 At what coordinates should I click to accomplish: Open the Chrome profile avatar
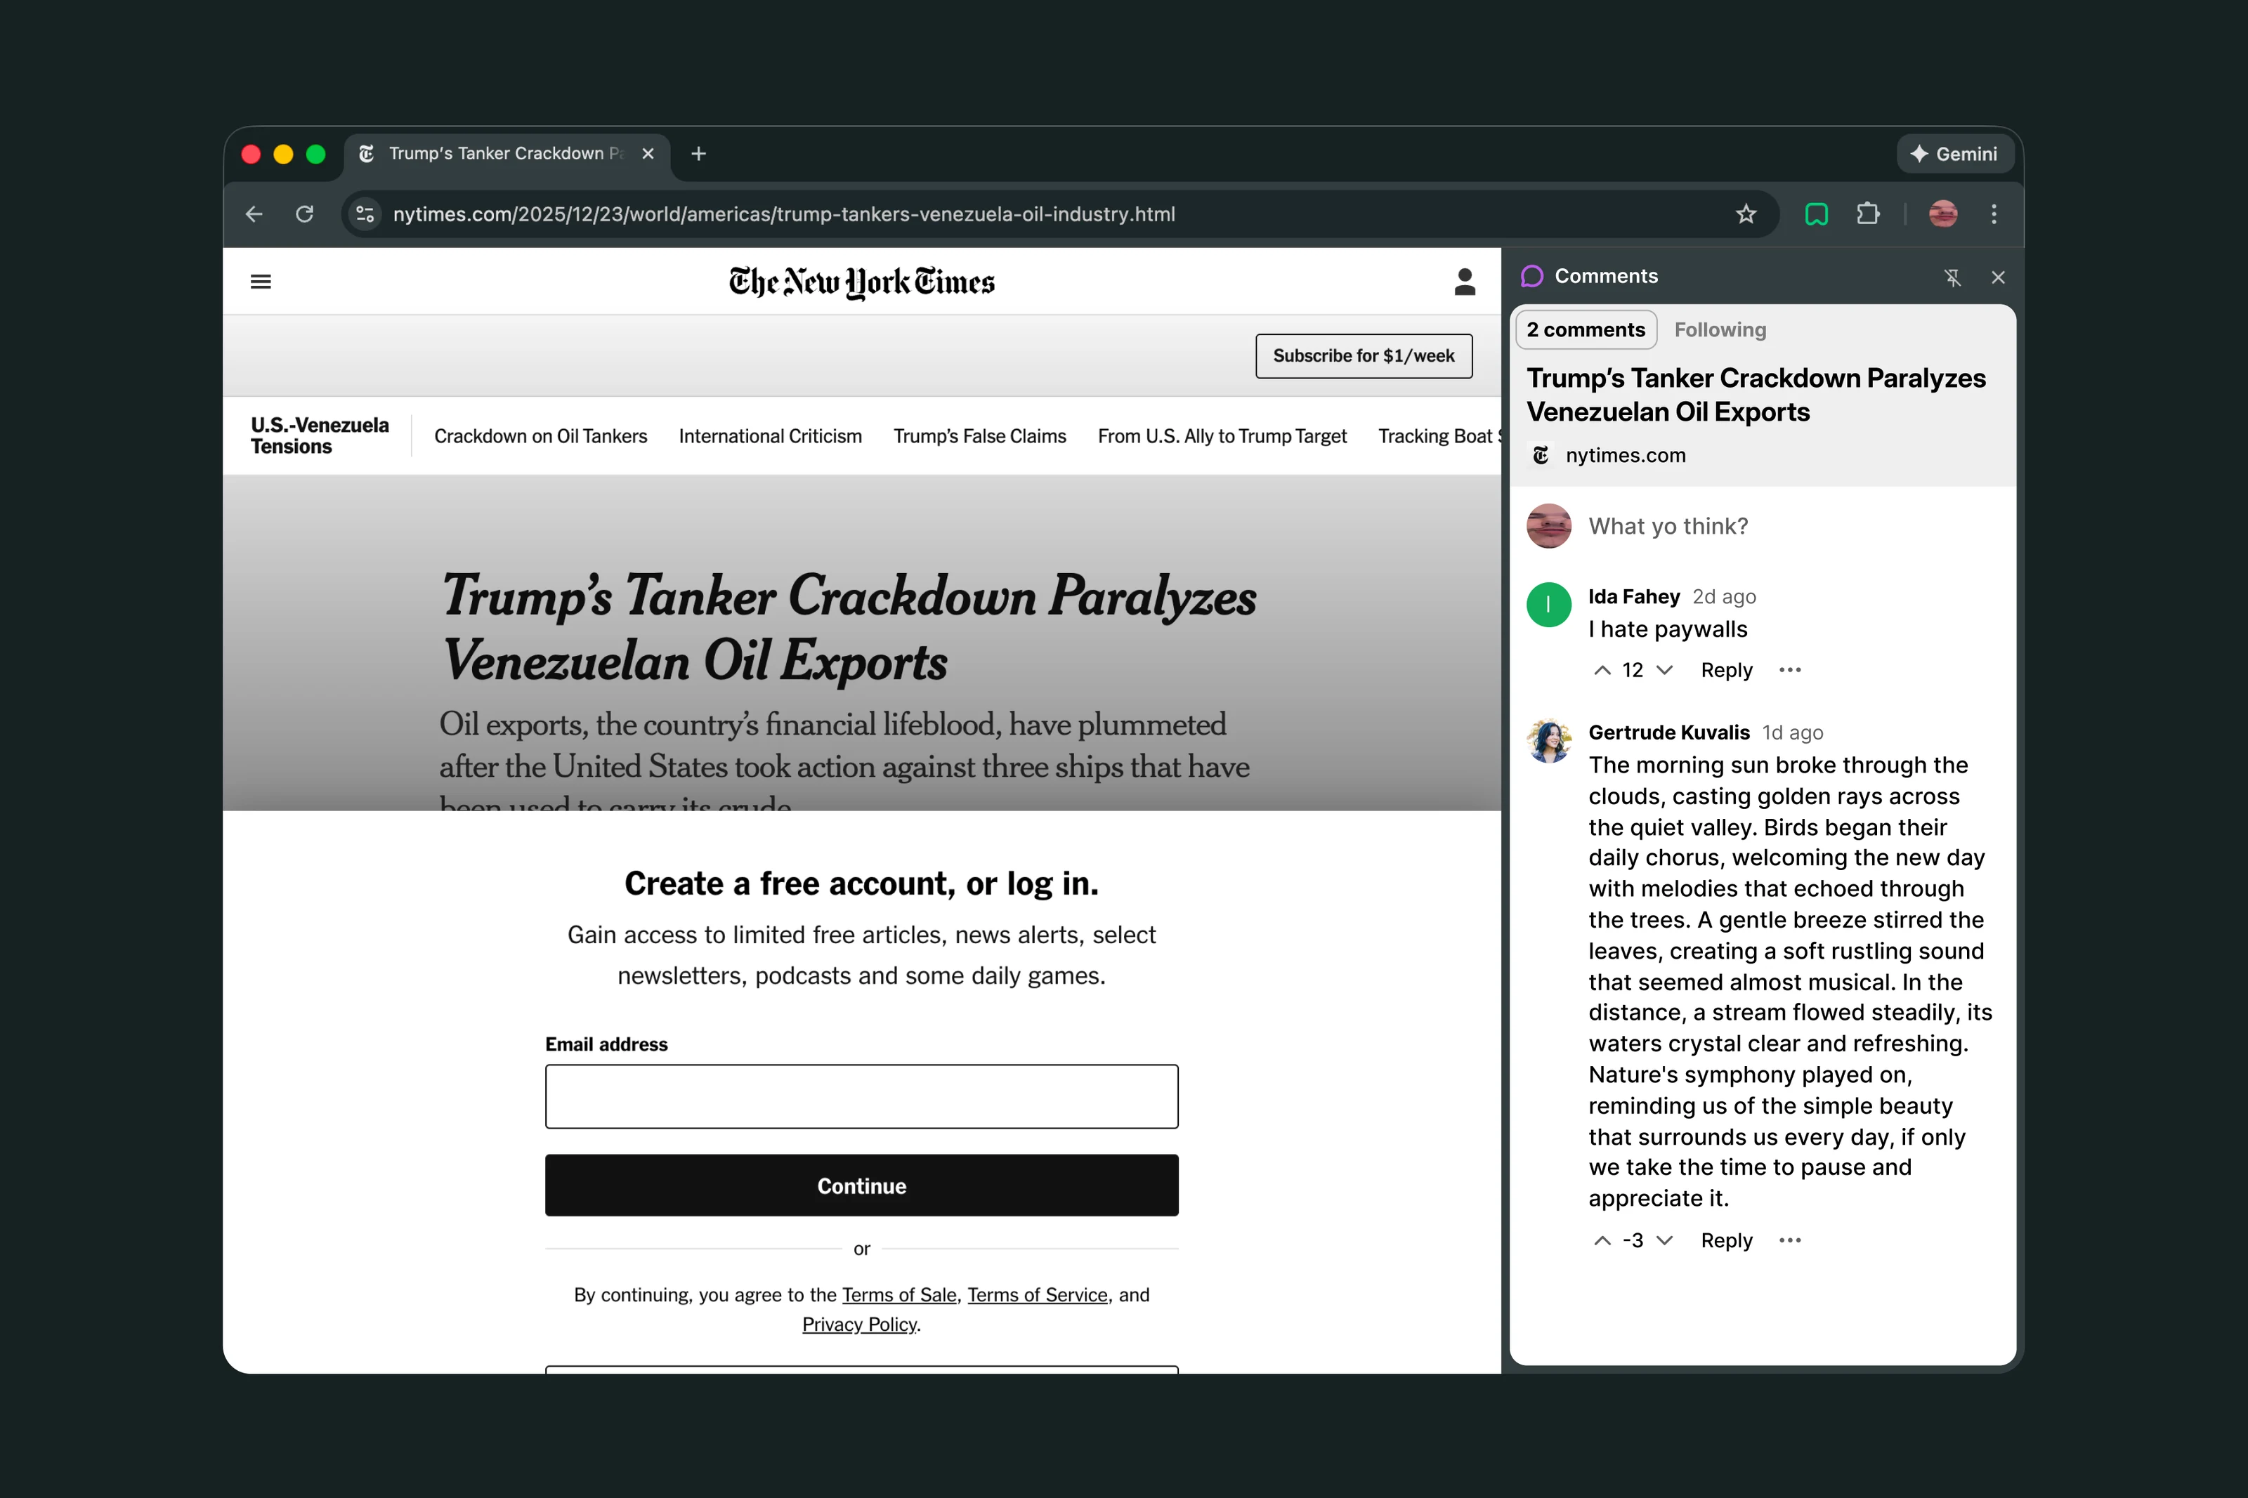[x=1942, y=214]
